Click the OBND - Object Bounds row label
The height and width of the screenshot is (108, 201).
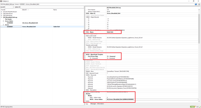92,17
